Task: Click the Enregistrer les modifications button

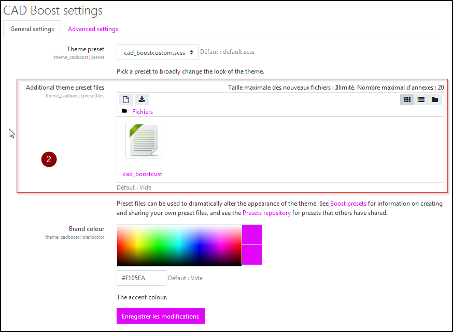Action: point(160,316)
